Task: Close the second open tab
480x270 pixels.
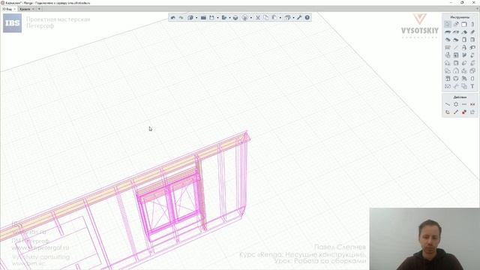Action: 33,9
